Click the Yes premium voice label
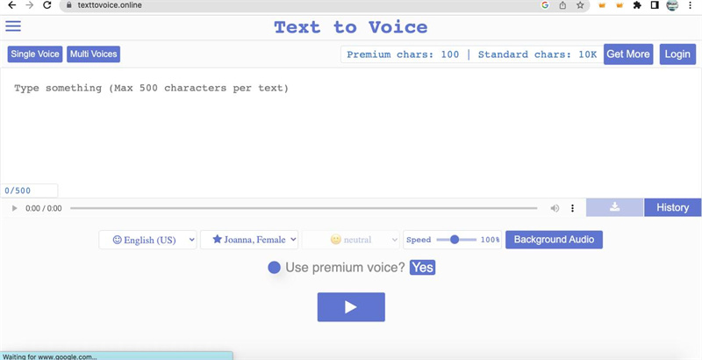The height and width of the screenshot is (360, 702). pos(422,267)
